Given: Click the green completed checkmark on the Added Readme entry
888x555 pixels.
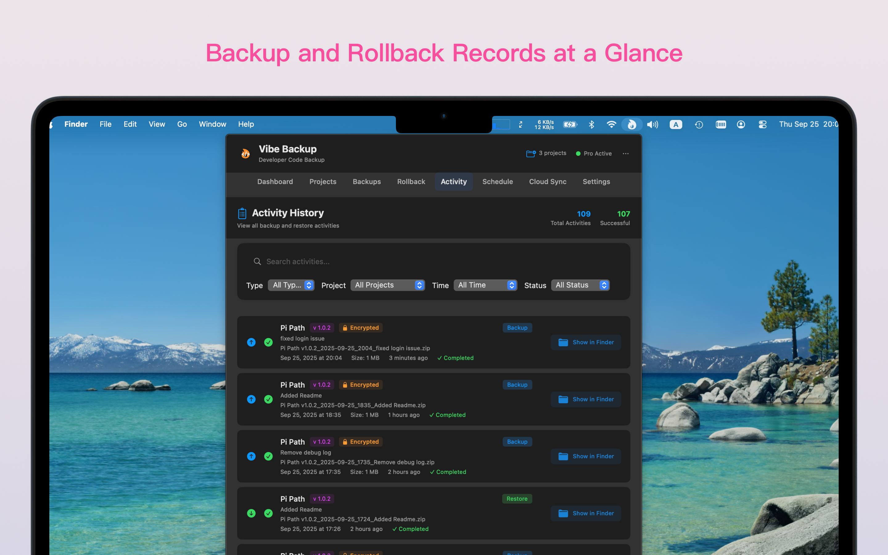Looking at the screenshot, I should 269,399.
